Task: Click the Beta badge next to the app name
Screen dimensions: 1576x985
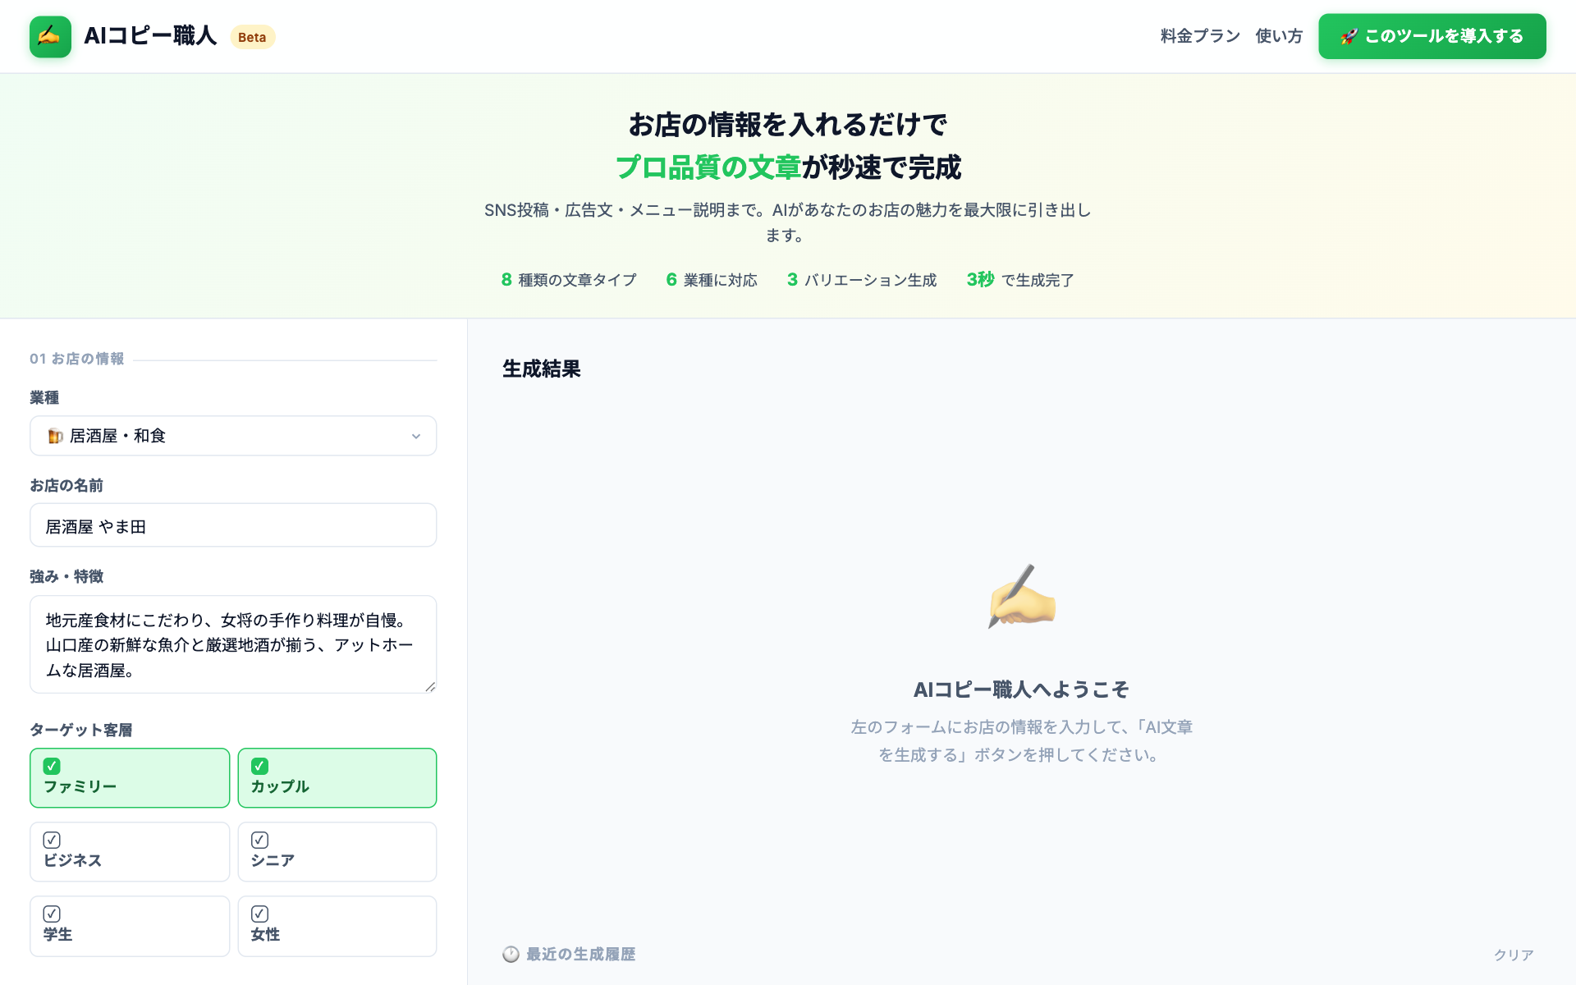Action: pyautogui.click(x=252, y=37)
